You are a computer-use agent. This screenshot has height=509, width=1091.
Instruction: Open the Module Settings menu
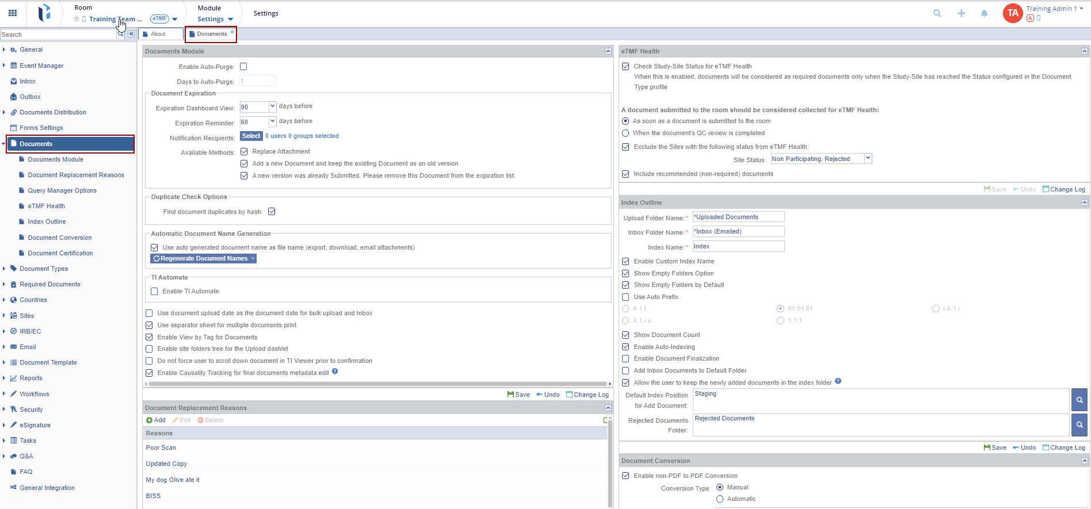coord(215,19)
